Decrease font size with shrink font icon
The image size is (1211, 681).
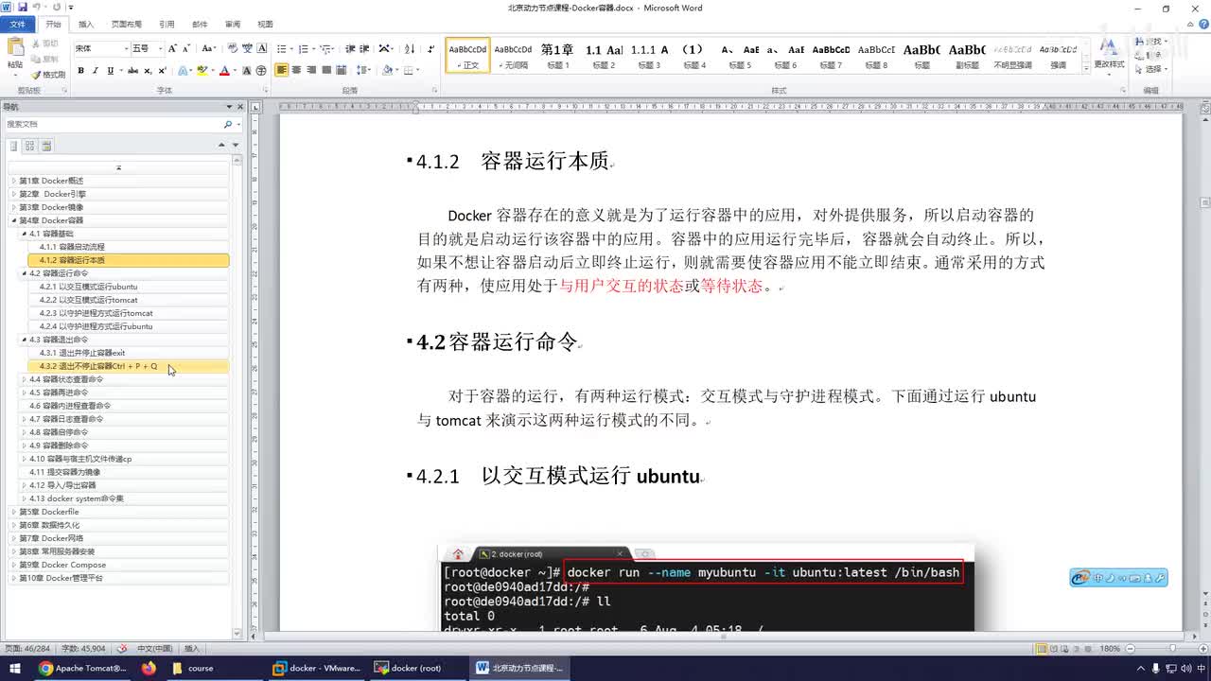click(x=186, y=48)
